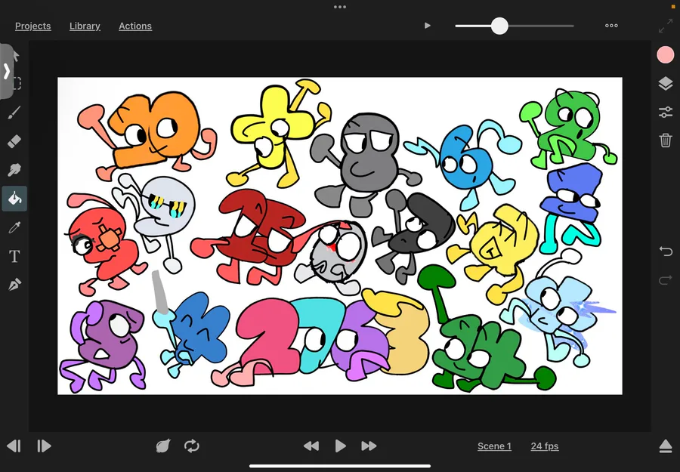This screenshot has width=680, height=472.
Task: Select the marquee selection tool
Action: 17,83
